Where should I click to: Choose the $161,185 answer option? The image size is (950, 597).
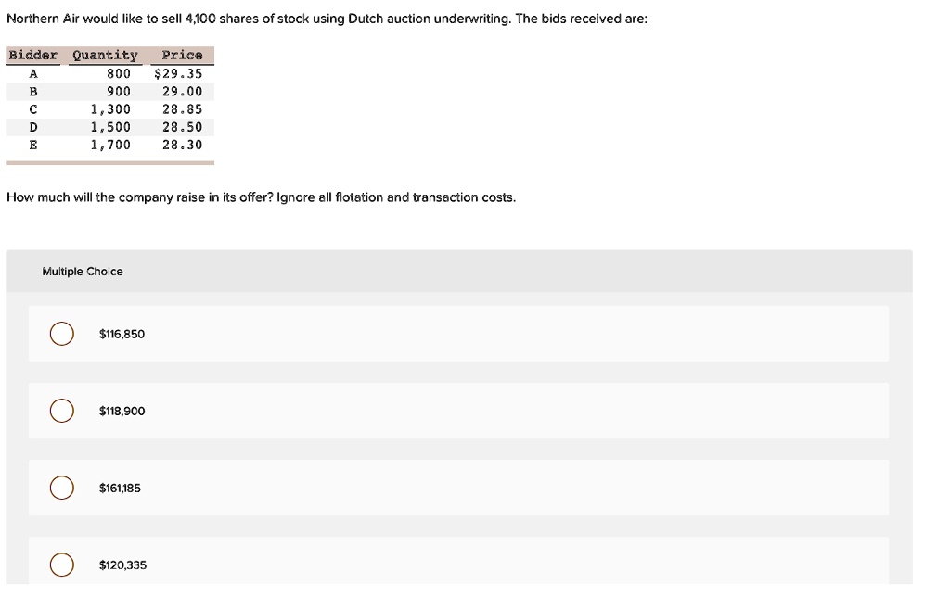pyautogui.click(x=61, y=487)
